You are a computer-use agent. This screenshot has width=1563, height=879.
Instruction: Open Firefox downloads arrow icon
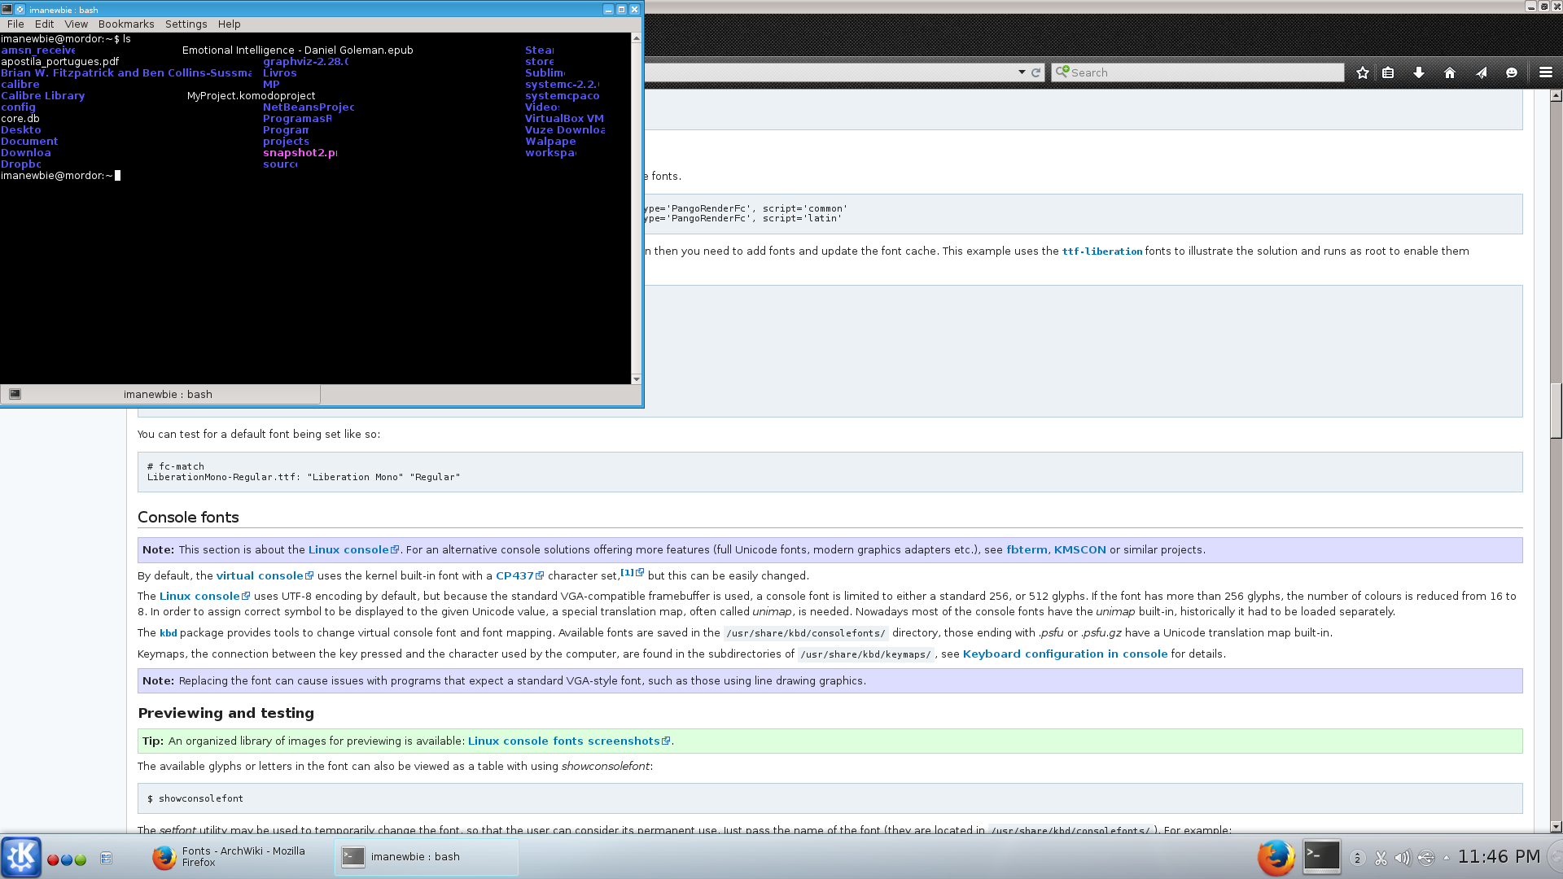(1419, 73)
